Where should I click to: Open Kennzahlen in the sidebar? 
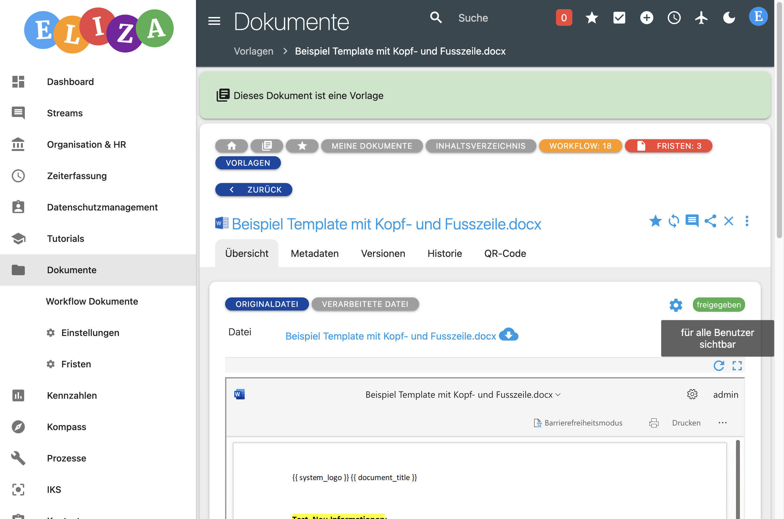98,395
